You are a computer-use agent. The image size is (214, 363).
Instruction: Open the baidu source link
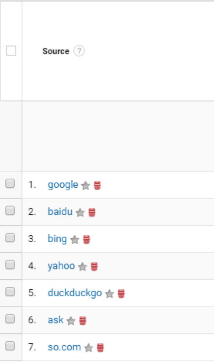click(x=60, y=211)
